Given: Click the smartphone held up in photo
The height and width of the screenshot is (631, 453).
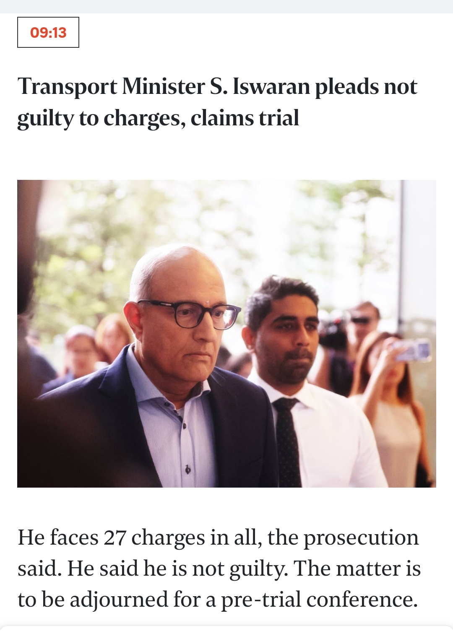Looking at the screenshot, I should pos(411,351).
